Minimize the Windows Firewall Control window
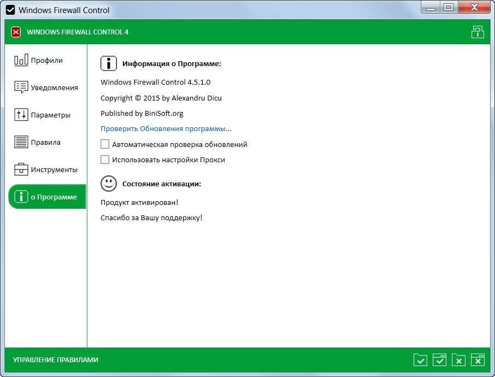The height and width of the screenshot is (377, 495). [431, 8]
